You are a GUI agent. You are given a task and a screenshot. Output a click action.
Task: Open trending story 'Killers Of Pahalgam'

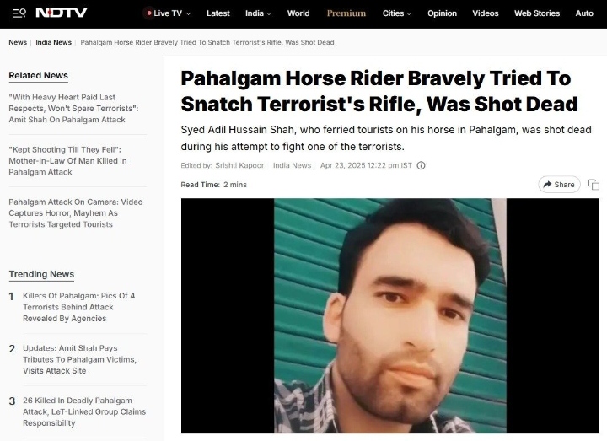(x=79, y=307)
